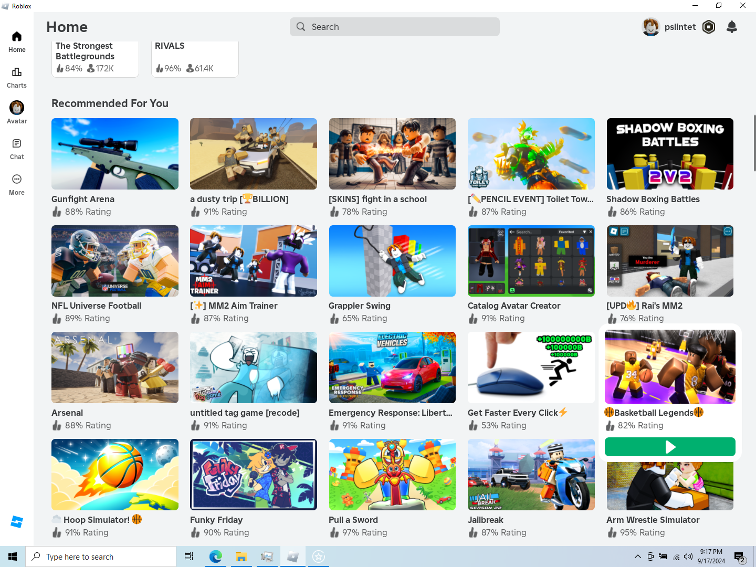Open the Emergency Response Liberty thumbnail
Screen dimensions: 756x567
tap(392, 367)
